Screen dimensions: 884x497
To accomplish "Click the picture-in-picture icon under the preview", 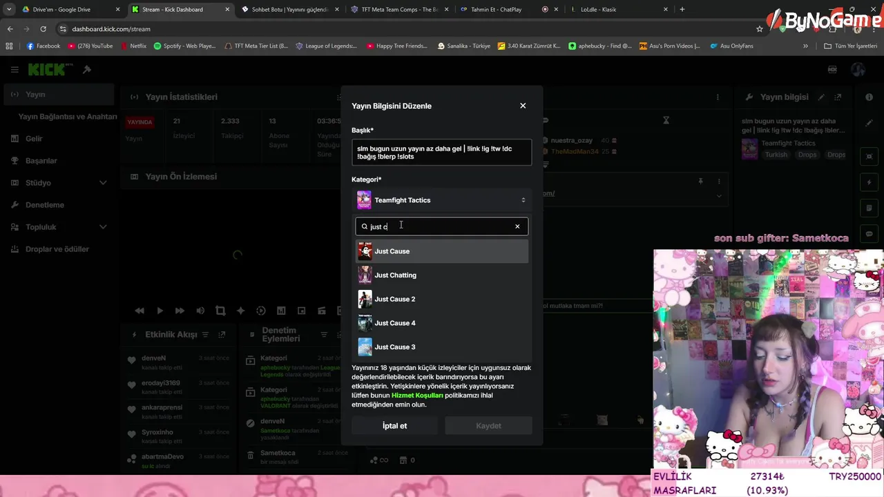I will pos(301,311).
